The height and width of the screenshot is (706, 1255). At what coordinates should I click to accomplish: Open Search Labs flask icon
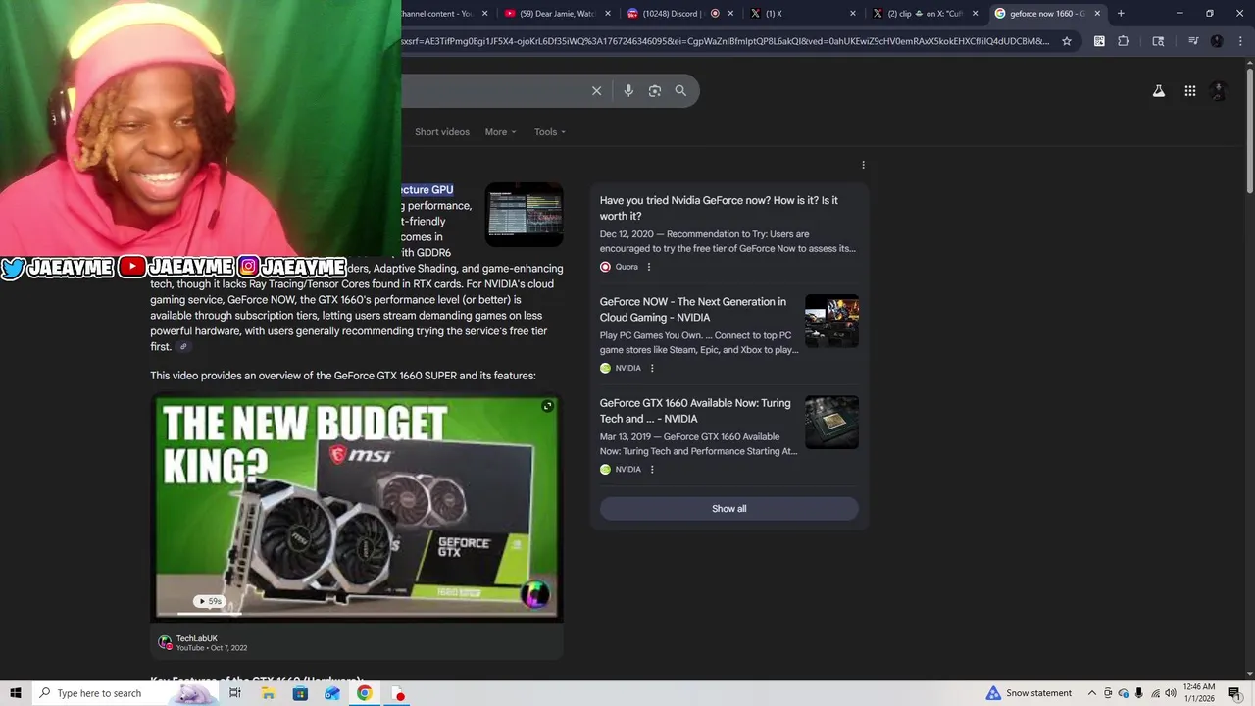(1158, 91)
